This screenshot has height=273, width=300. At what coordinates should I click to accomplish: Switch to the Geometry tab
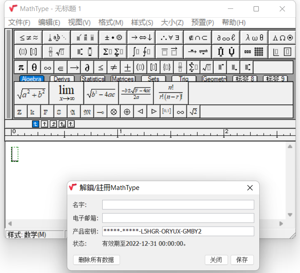(215, 79)
